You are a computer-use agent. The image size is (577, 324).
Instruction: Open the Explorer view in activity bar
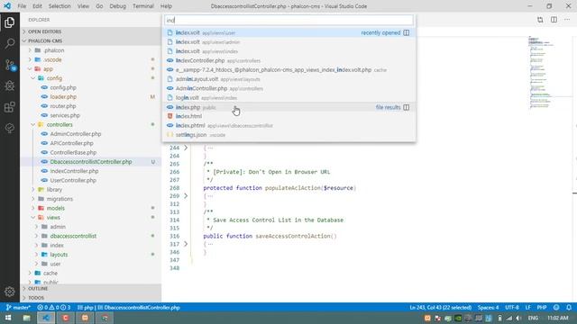coord(10,22)
